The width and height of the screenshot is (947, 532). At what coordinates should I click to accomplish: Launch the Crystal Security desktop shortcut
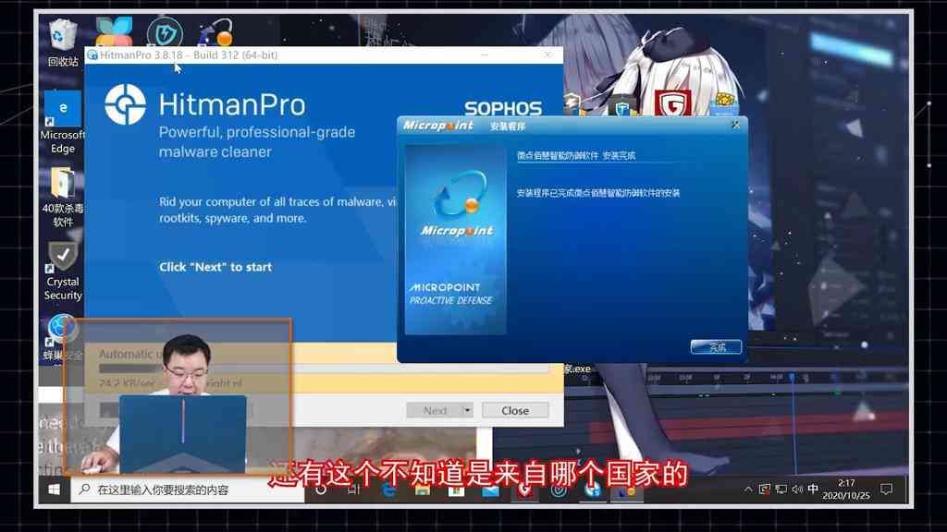point(63,272)
